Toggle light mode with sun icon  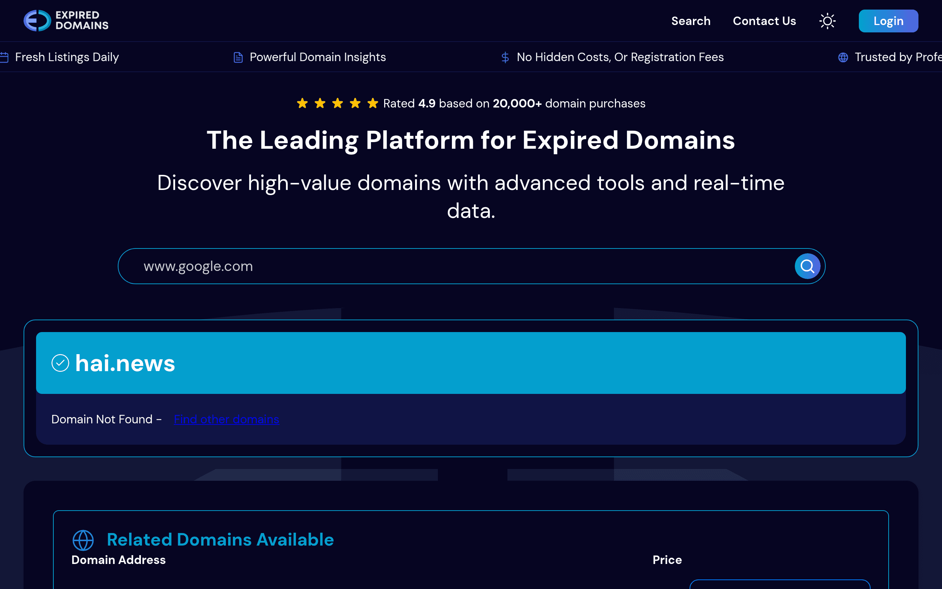tap(827, 21)
